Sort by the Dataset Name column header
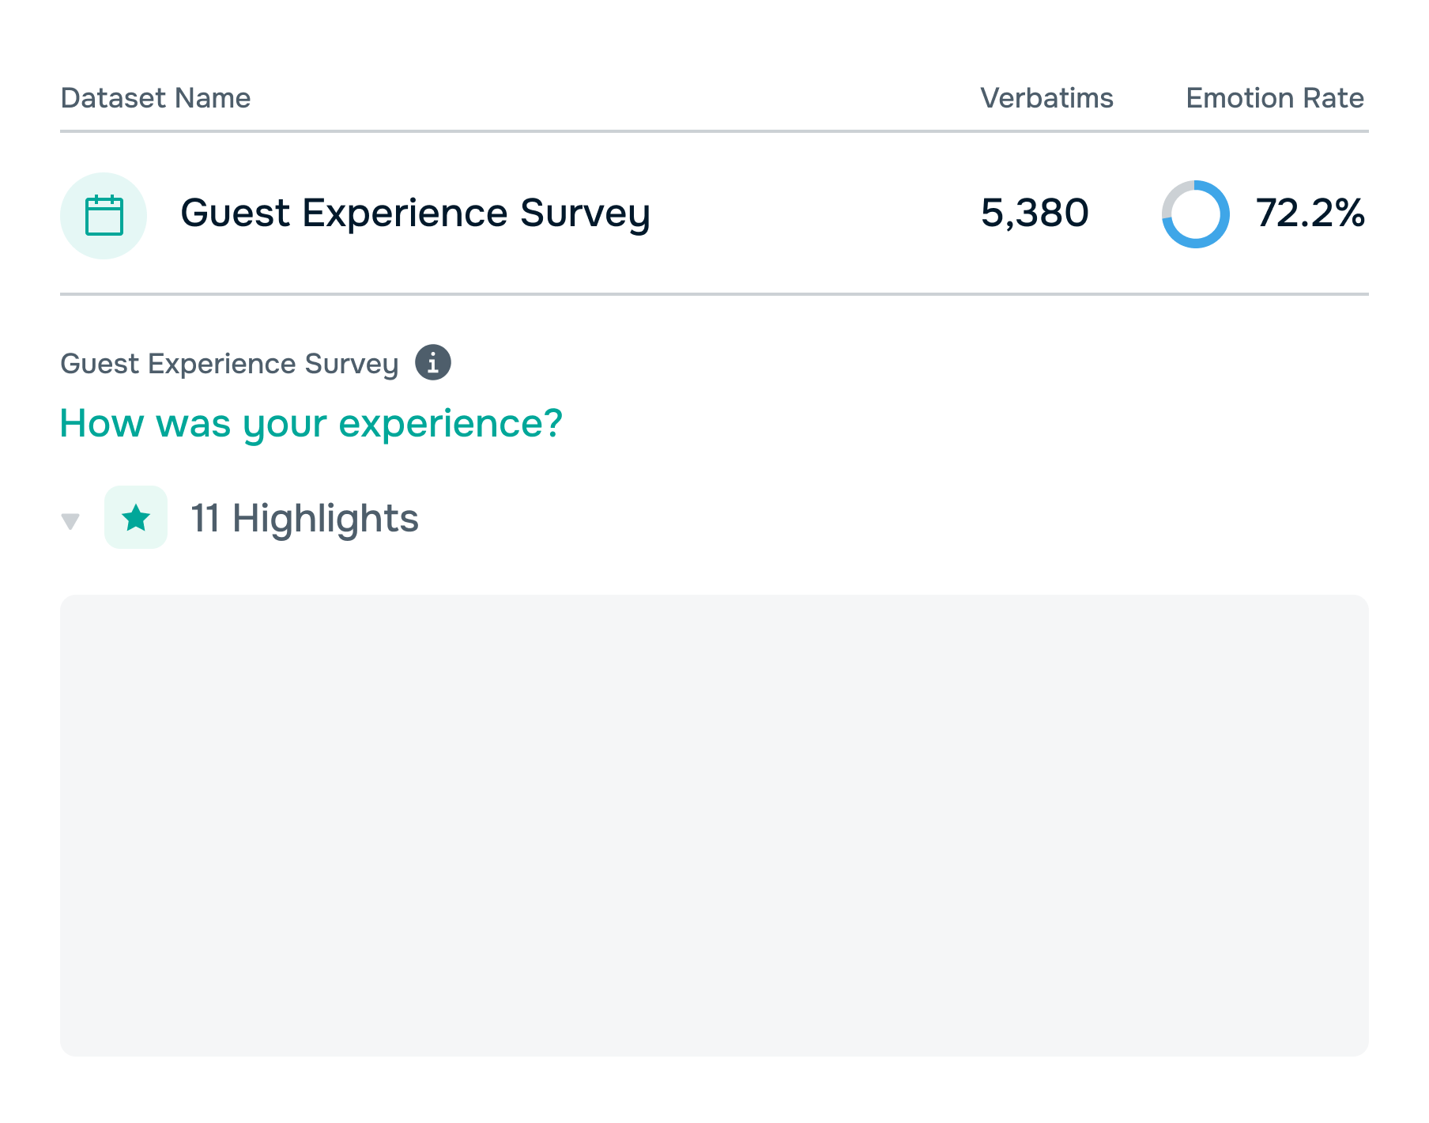The height and width of the screenshot is (1123, 1429). click(x=156, y=98)
